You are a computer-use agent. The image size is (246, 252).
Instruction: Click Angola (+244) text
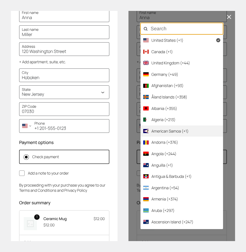(164, 154)
